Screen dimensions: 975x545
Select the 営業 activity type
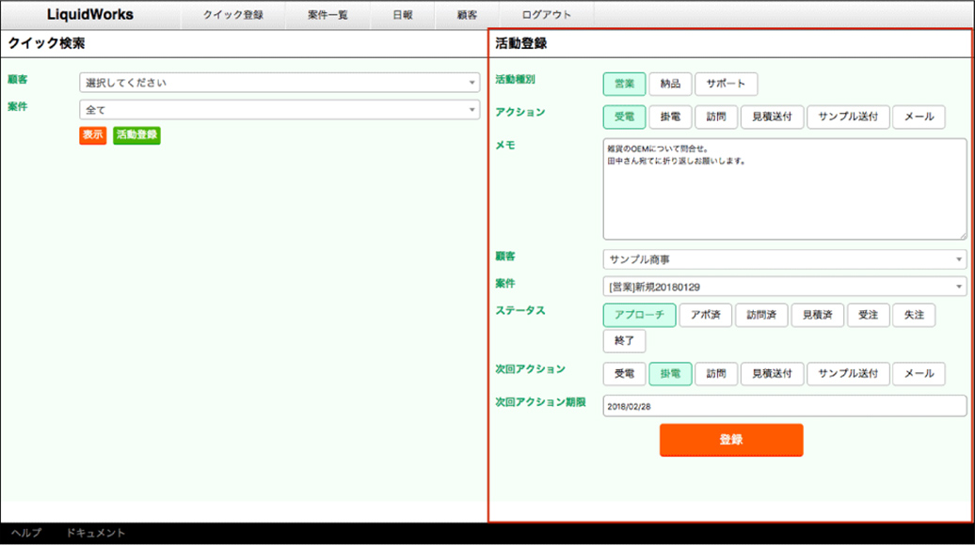click(621, 84)
